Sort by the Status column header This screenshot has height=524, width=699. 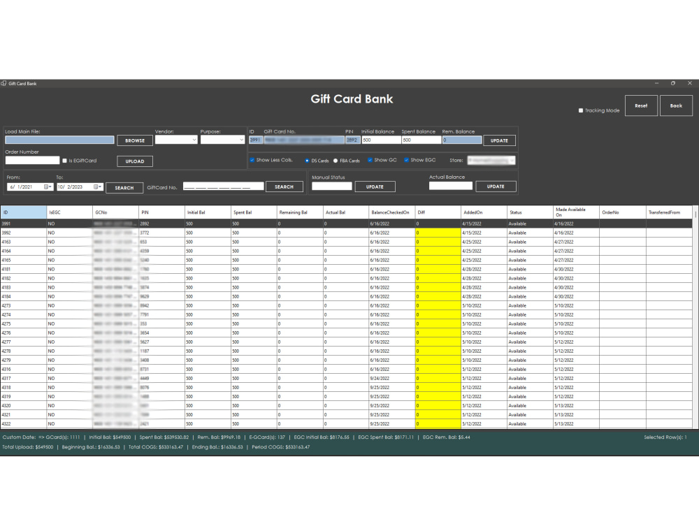530,212
